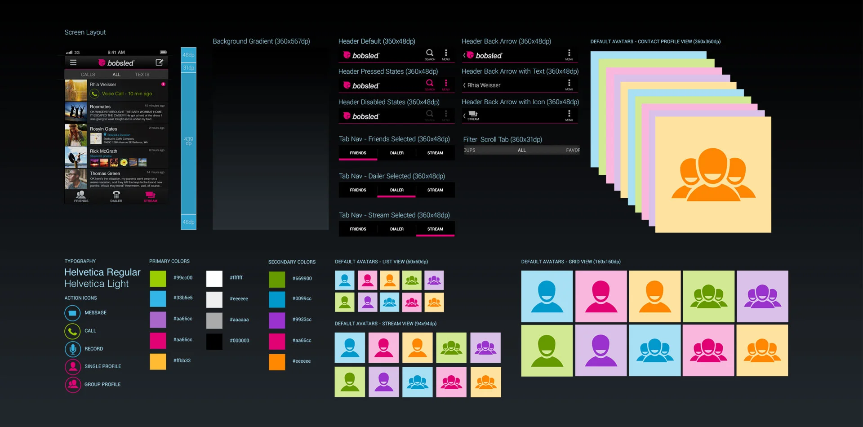Image resolution: width=863 pixels, height=427 pixels.
Task: Click green call icon next to Voice Call
Action: 94,93
